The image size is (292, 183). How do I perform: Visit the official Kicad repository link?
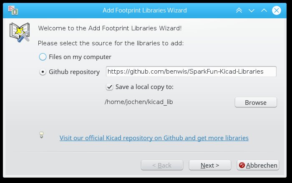(x=154, y=138)
